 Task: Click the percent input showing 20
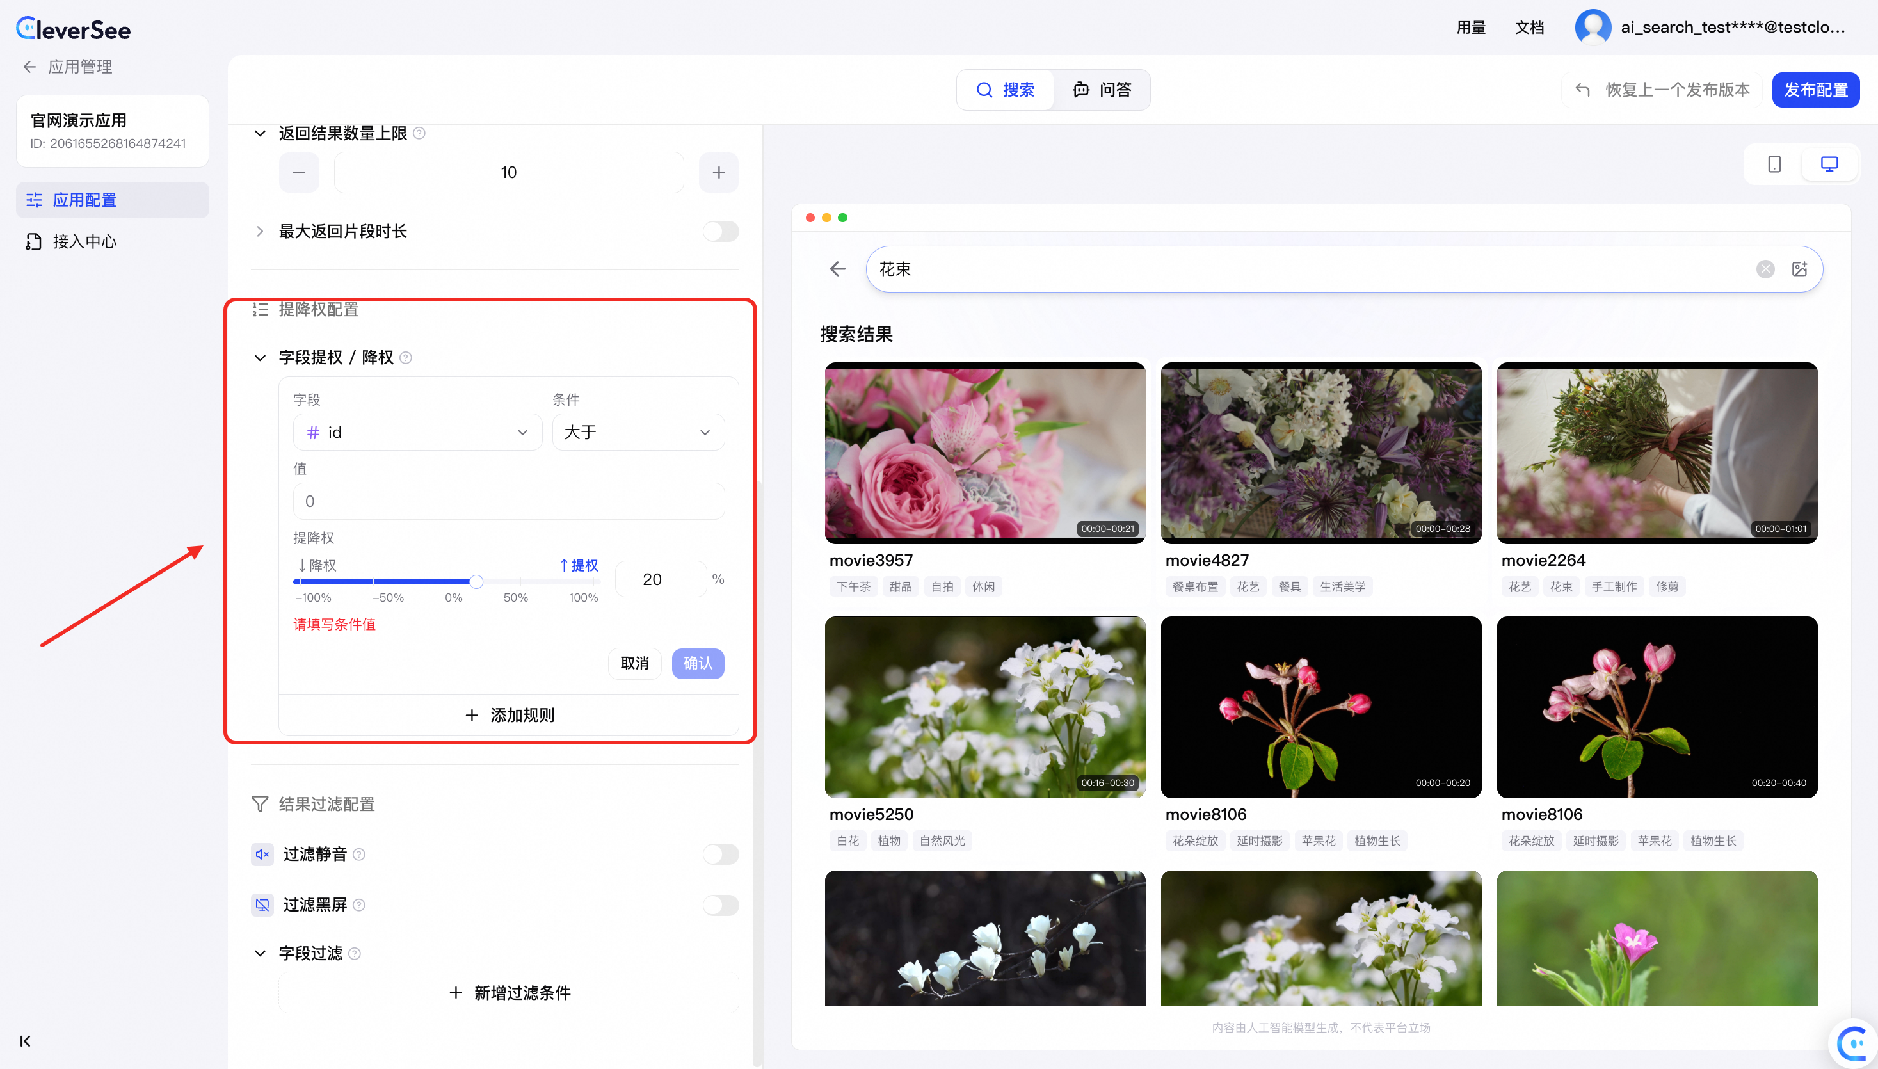660,579
